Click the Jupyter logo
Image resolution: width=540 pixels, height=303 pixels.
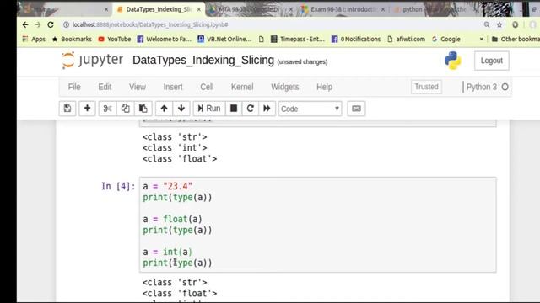point(92,60)
